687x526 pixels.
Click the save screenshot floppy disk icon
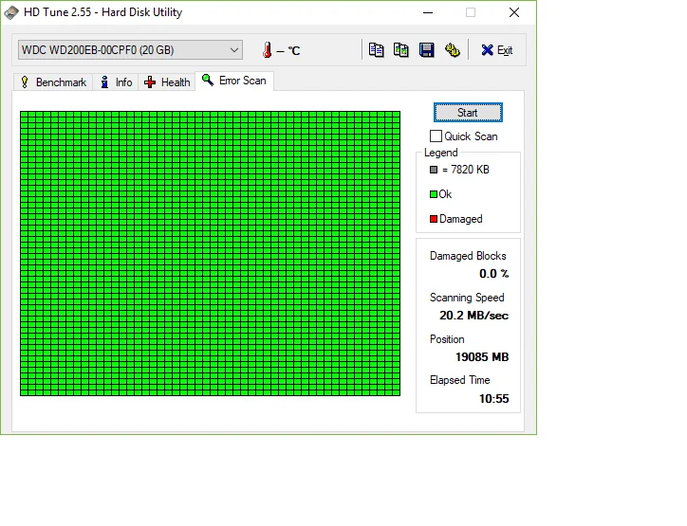coord(426,50)
